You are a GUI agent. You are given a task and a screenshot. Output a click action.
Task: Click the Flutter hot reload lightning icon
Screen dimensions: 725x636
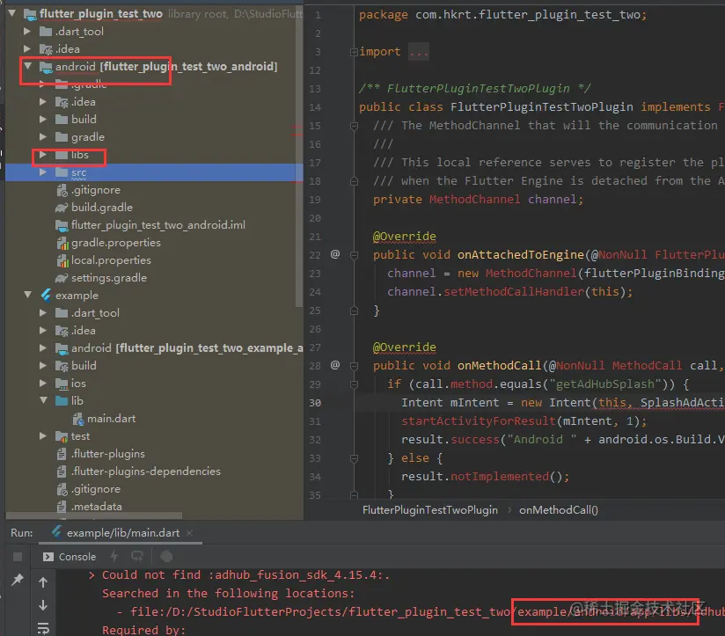(114, 557)
